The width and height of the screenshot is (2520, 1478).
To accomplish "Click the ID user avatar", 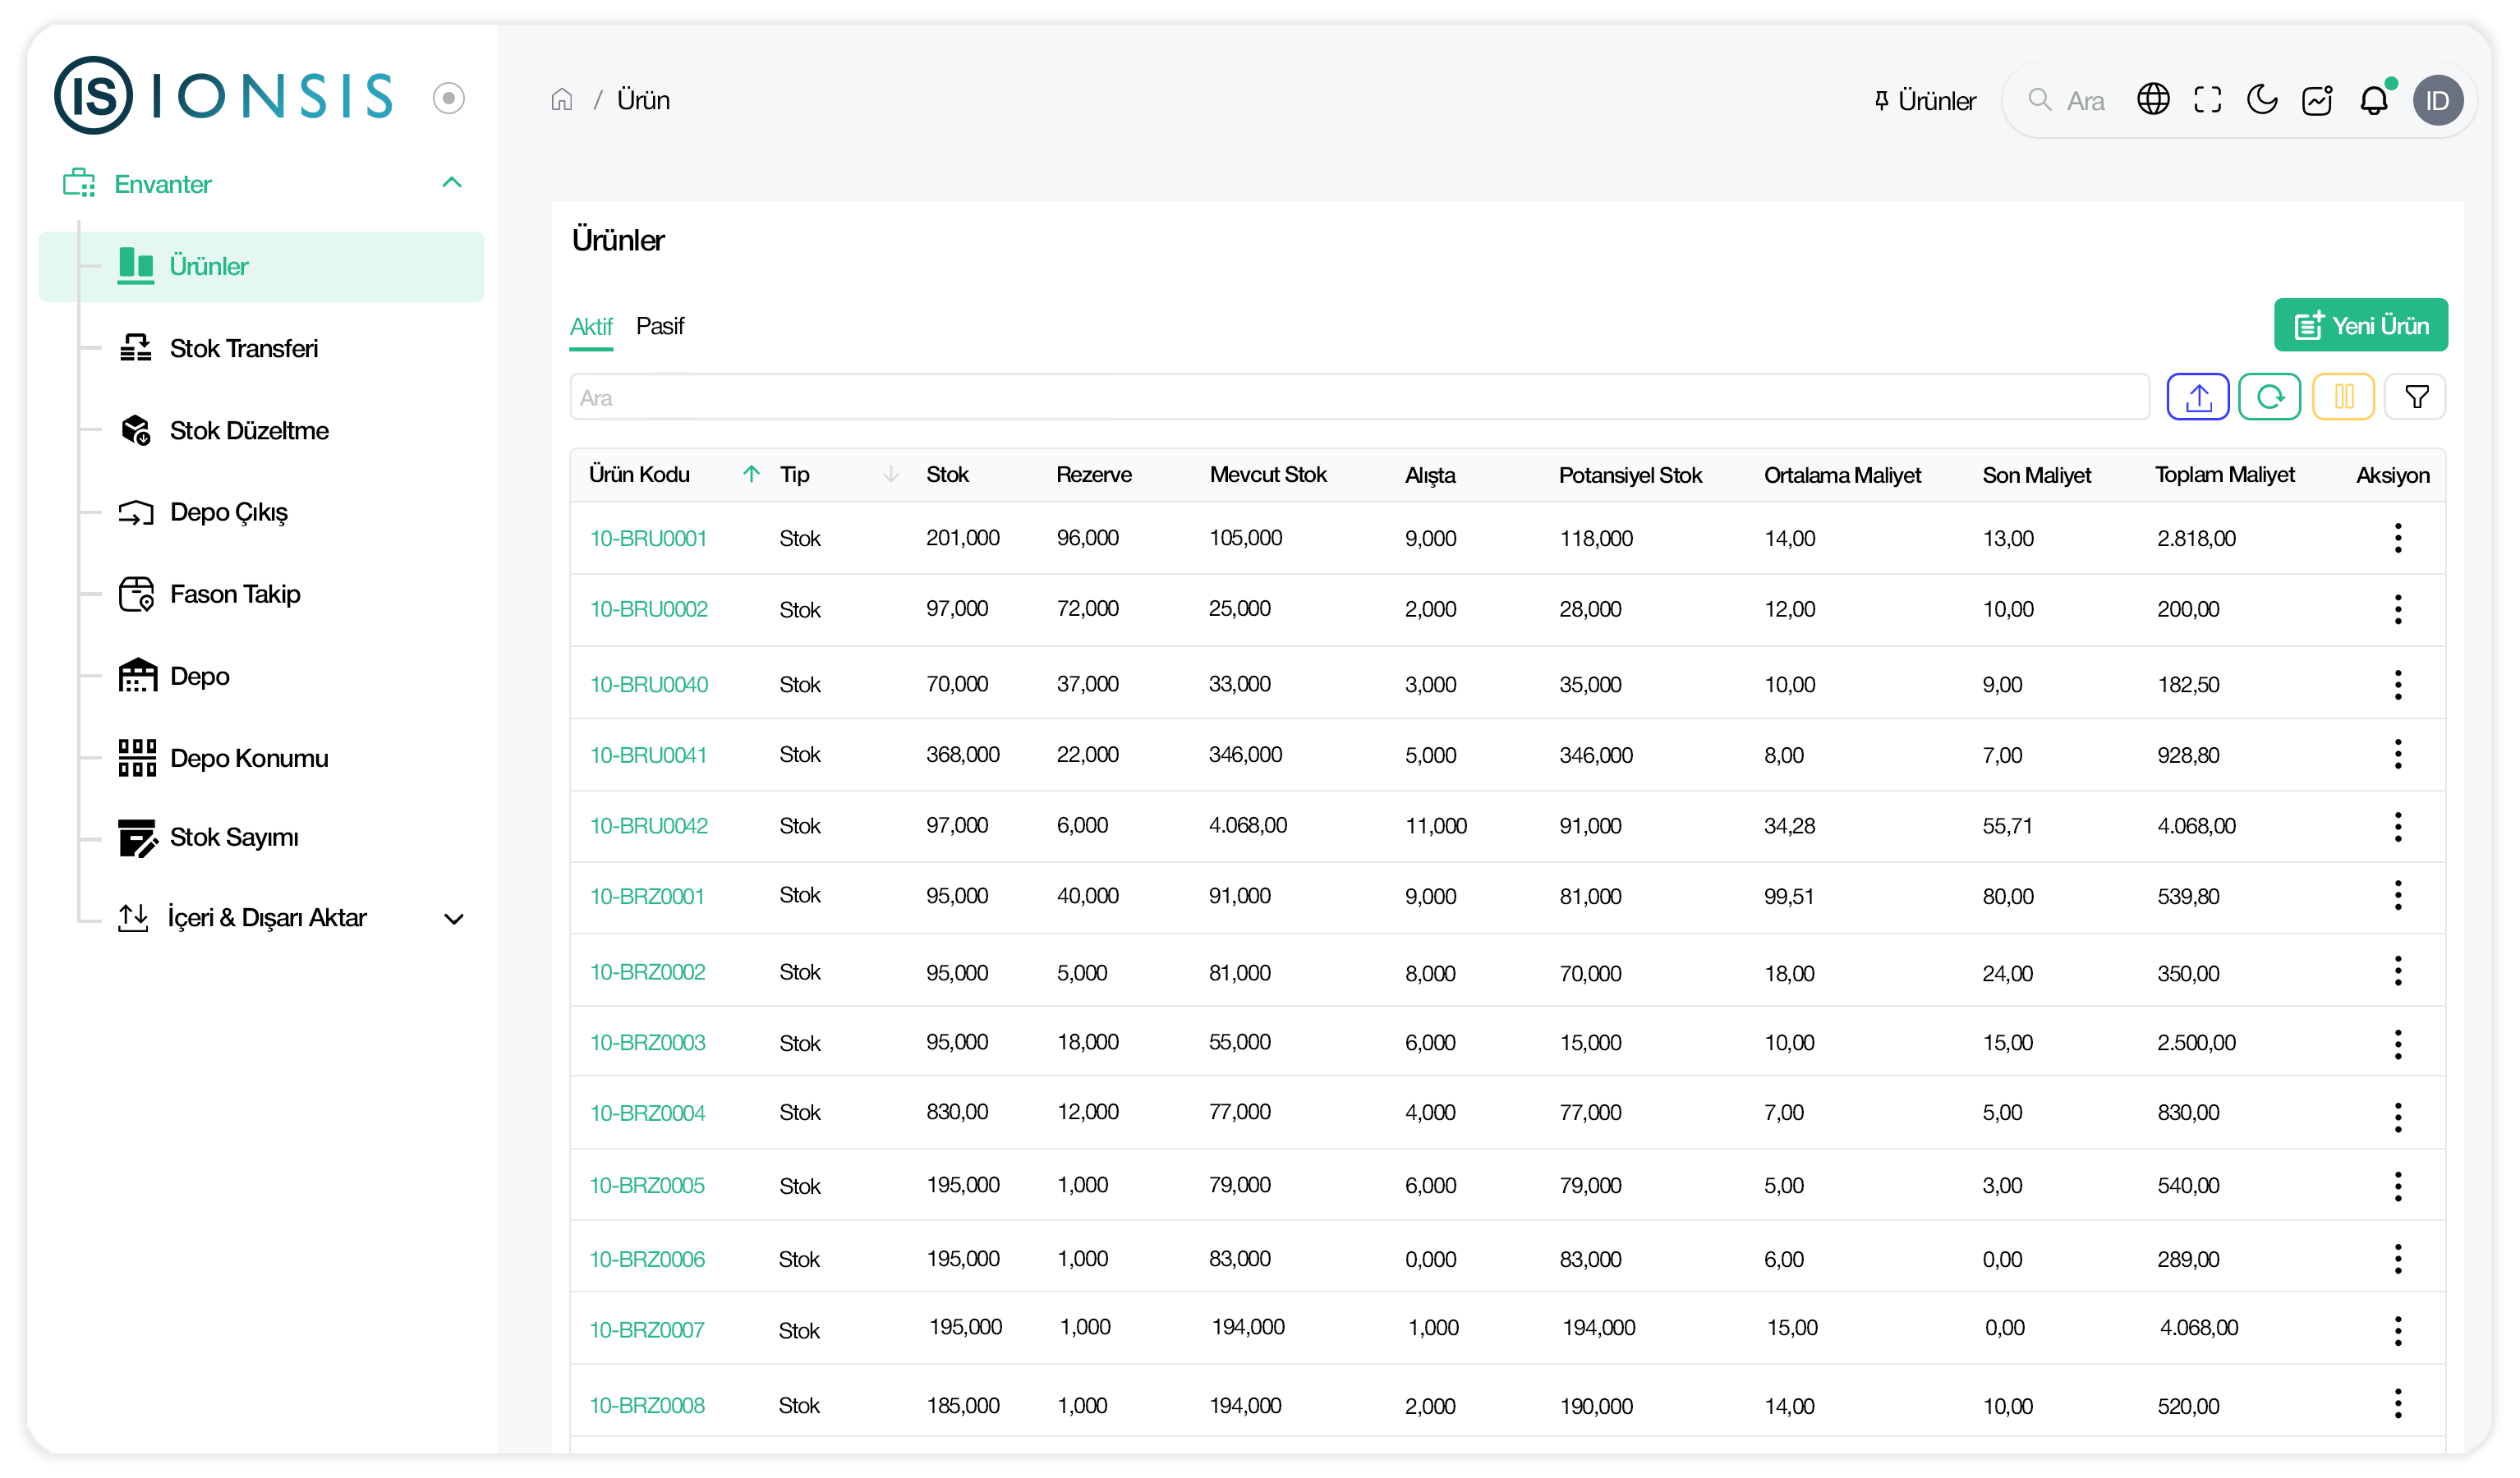I will coord(2437,100).
